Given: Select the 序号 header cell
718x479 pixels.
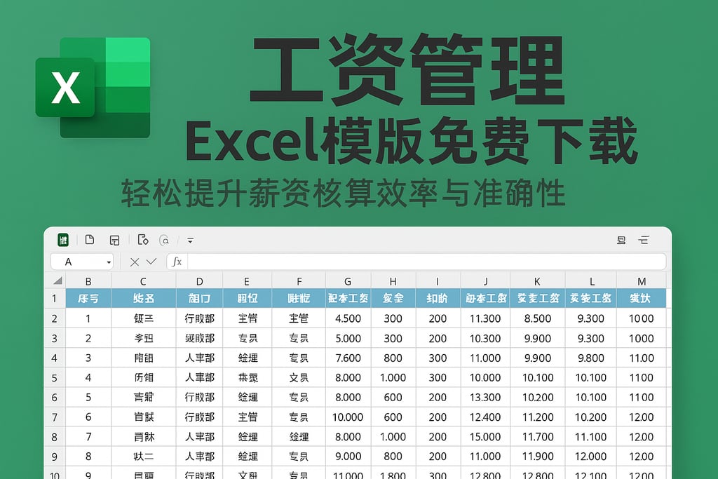Looking at the screenshot, I should pyautogui.click(x=88, y=297).
